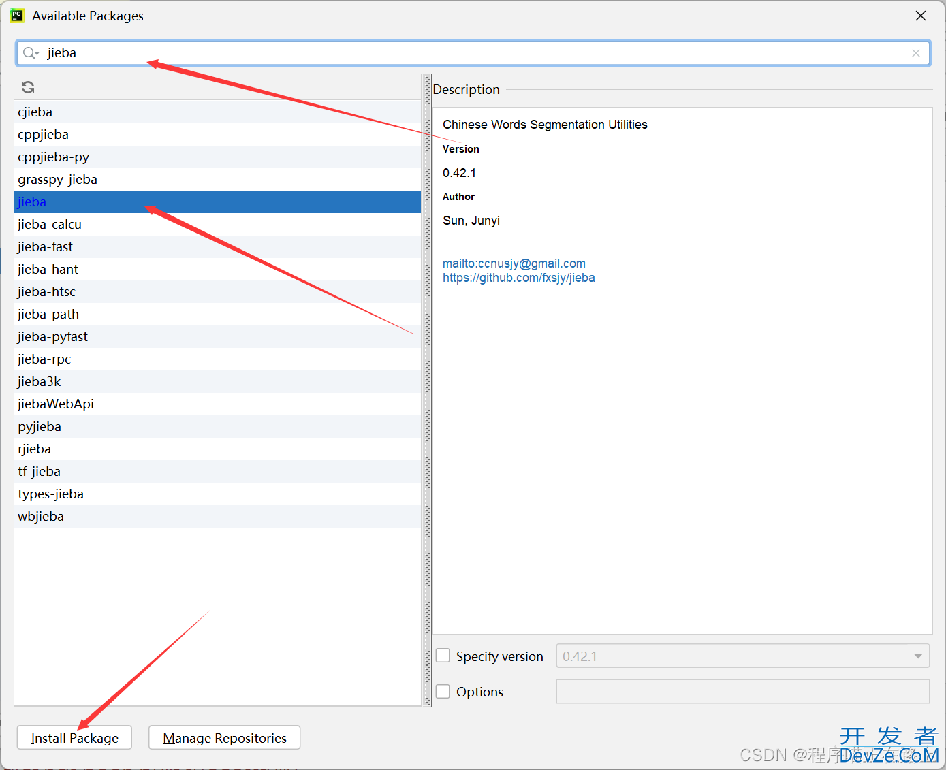Select the wbjieba package
This screenshot has height=770, width=946.
(x=218, y=516)
